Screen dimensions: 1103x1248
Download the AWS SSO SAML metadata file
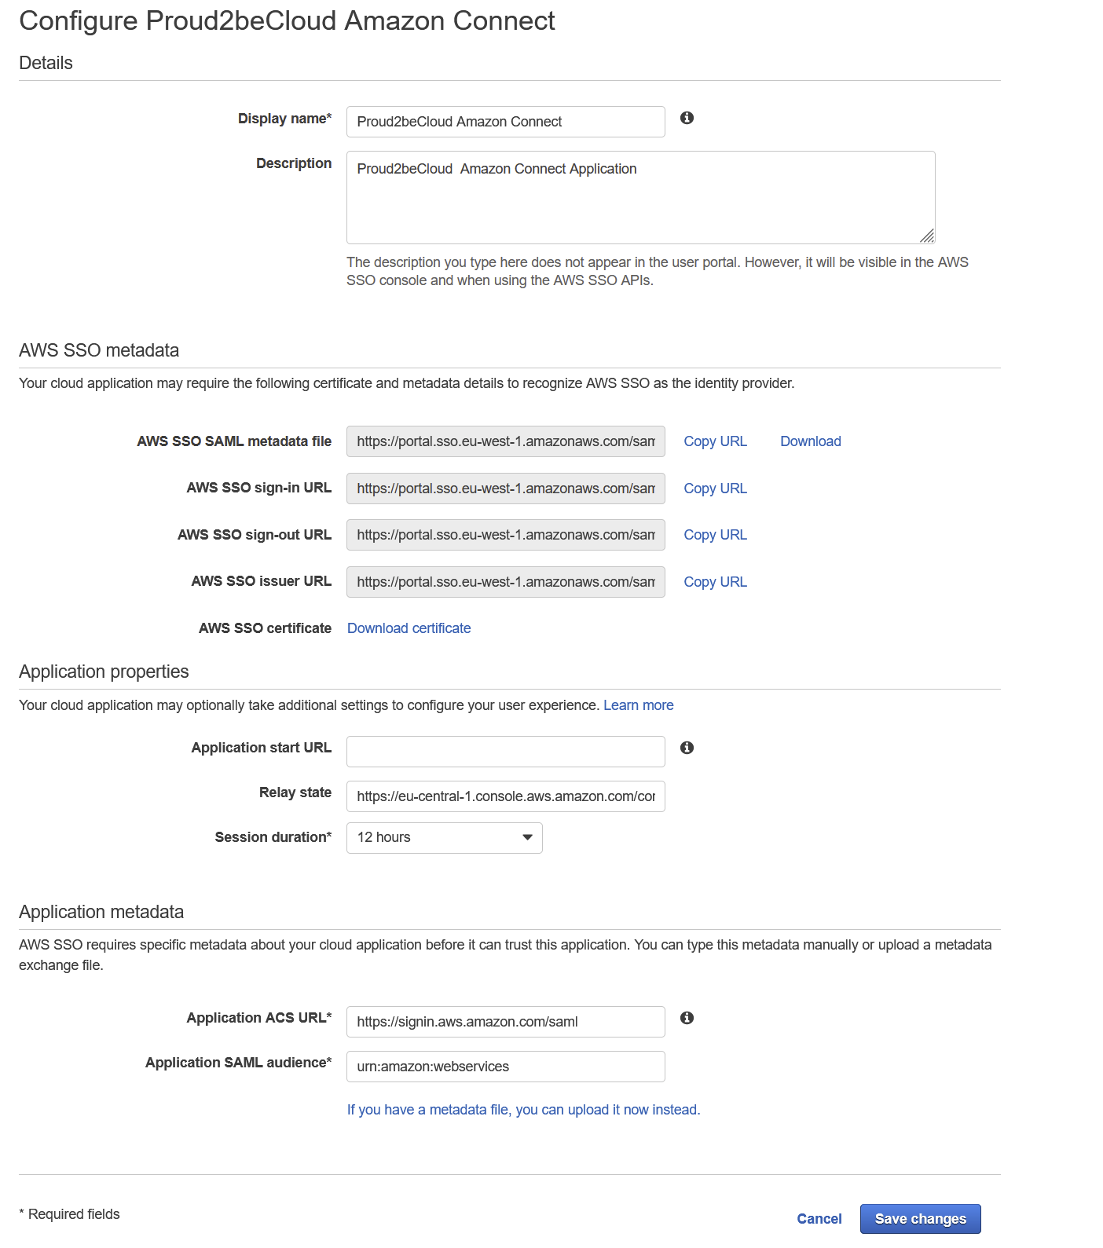810,441
